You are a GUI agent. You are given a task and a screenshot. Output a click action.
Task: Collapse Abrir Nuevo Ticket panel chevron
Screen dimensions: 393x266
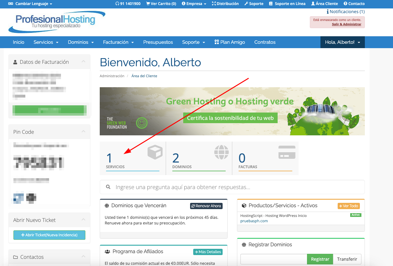tap(83, 220)
